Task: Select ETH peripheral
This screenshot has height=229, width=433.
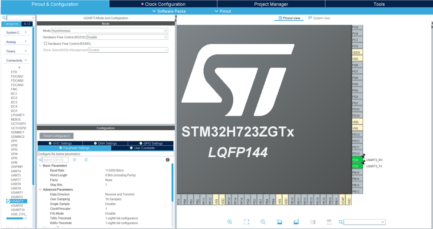Action: tap(14, 72)
